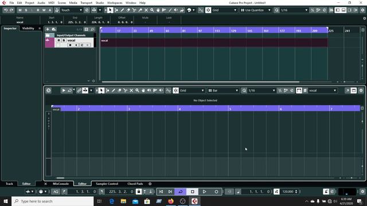Image resolution: width=367 pixels, height=206 pixels.
Task: Open the 1/16 quantize preset dropdown in the main toolbar
Action: click(294, 10)
